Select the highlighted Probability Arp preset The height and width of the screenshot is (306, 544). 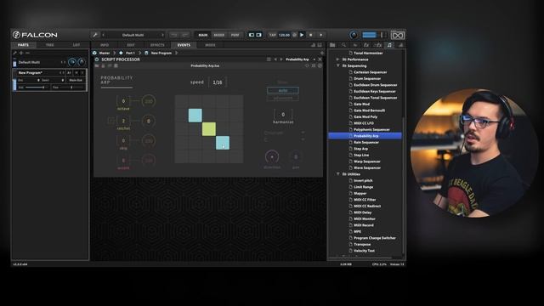[x=365, y=136]
